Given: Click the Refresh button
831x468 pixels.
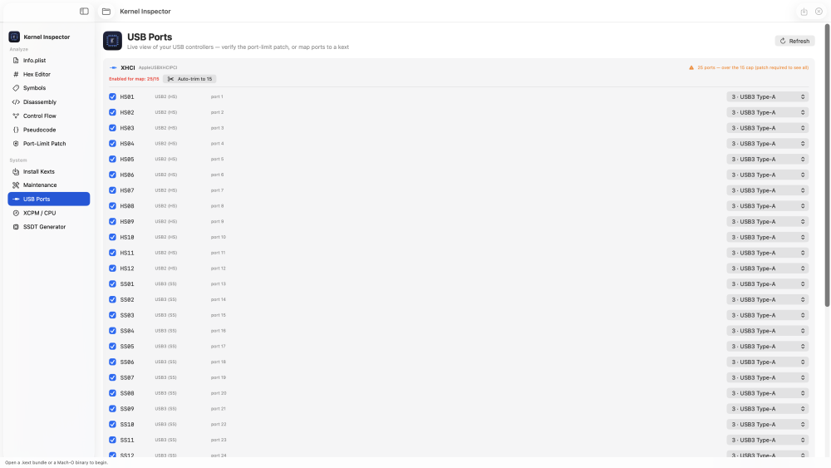Looking at the screenshot, I should (794, 41).
